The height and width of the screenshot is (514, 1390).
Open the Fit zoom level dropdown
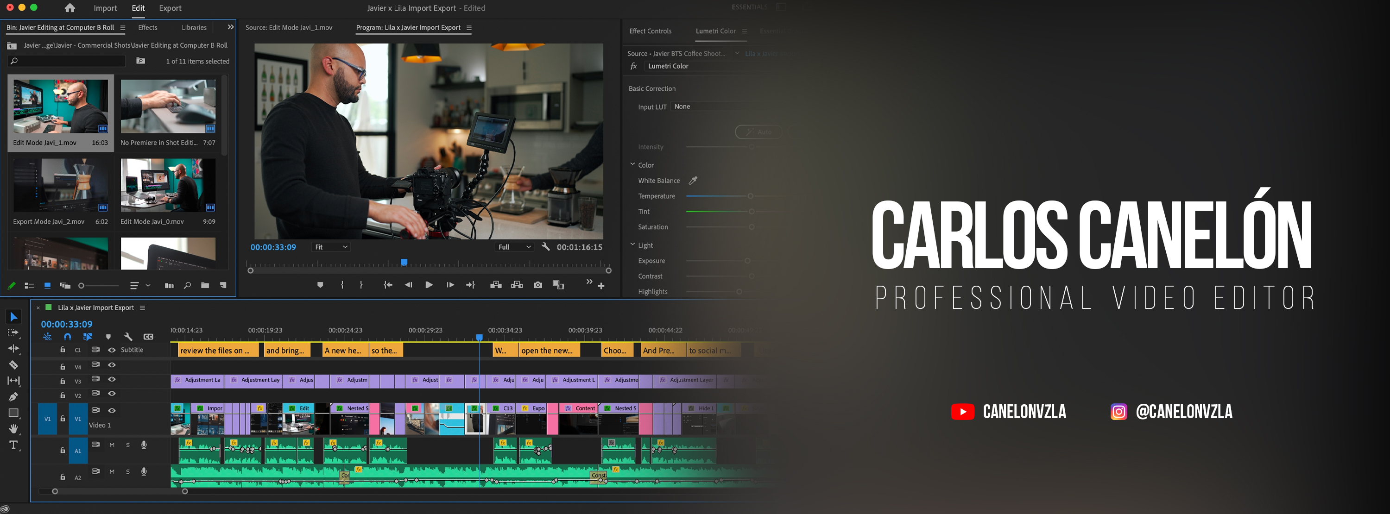click(331, 247)
